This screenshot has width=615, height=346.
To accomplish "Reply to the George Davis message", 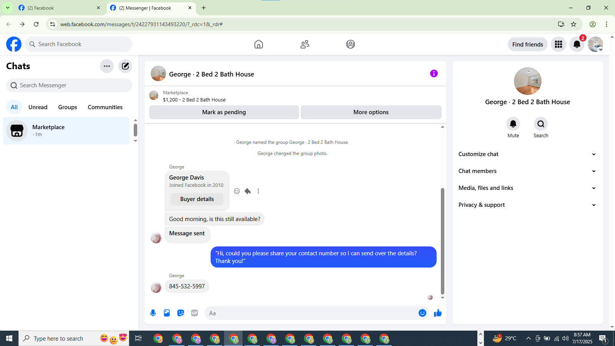I will point(248,191).
